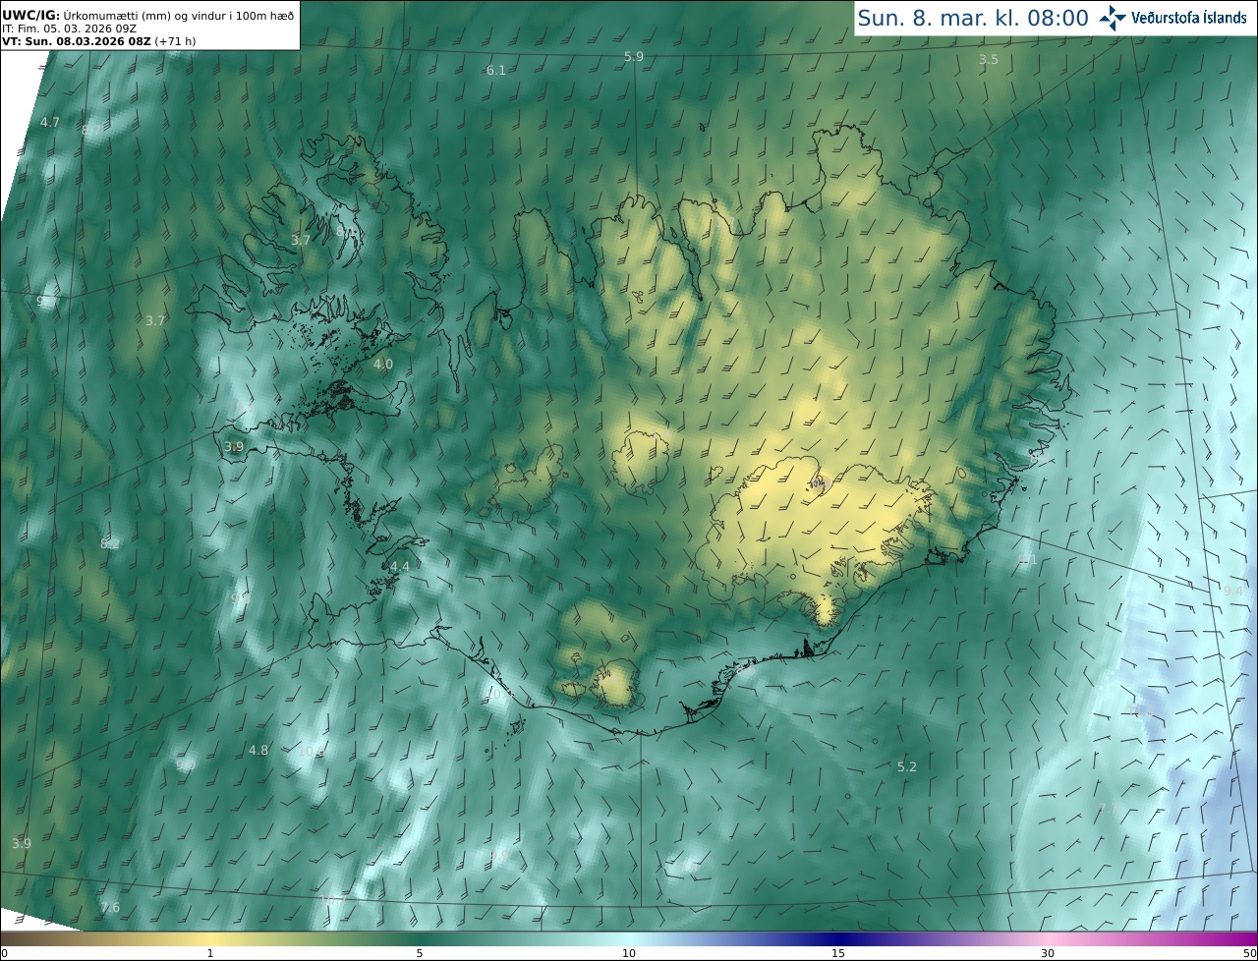The width and height of the screenshot is (1258, 961).
Task: Click the UWC/IG Úrkomumætti title line
Action: pyautogui.click(x=148, y=15)
